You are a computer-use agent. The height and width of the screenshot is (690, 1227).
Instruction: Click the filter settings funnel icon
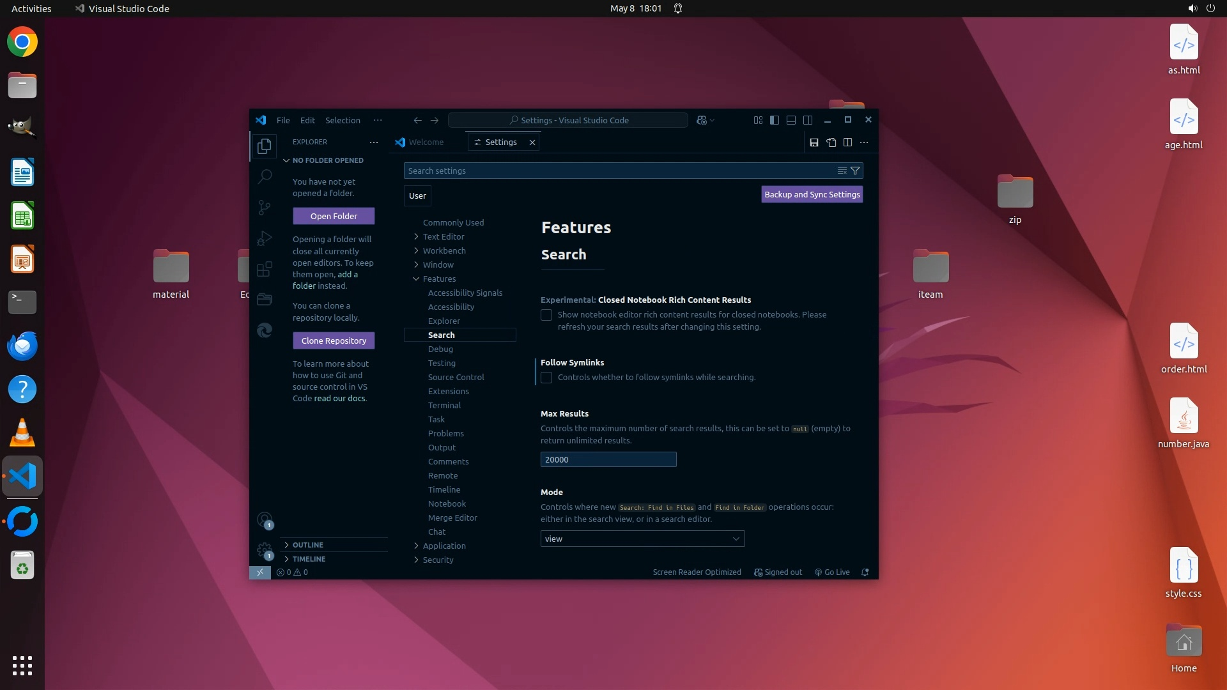(x=855, y=171)
